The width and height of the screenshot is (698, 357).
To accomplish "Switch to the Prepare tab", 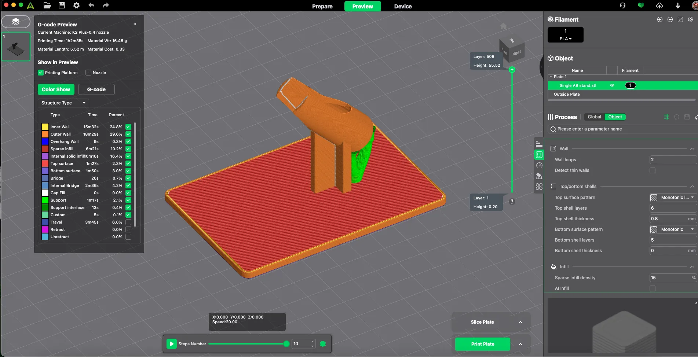I will pyautogui.click(x=322, y=6).
